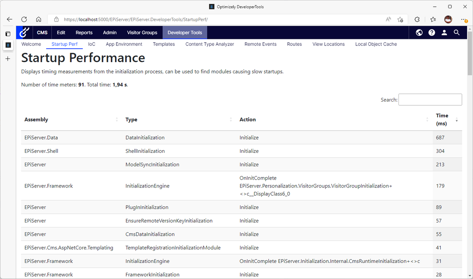Click the 179 time value
This screenshot has height=279, width=473.
440,185
